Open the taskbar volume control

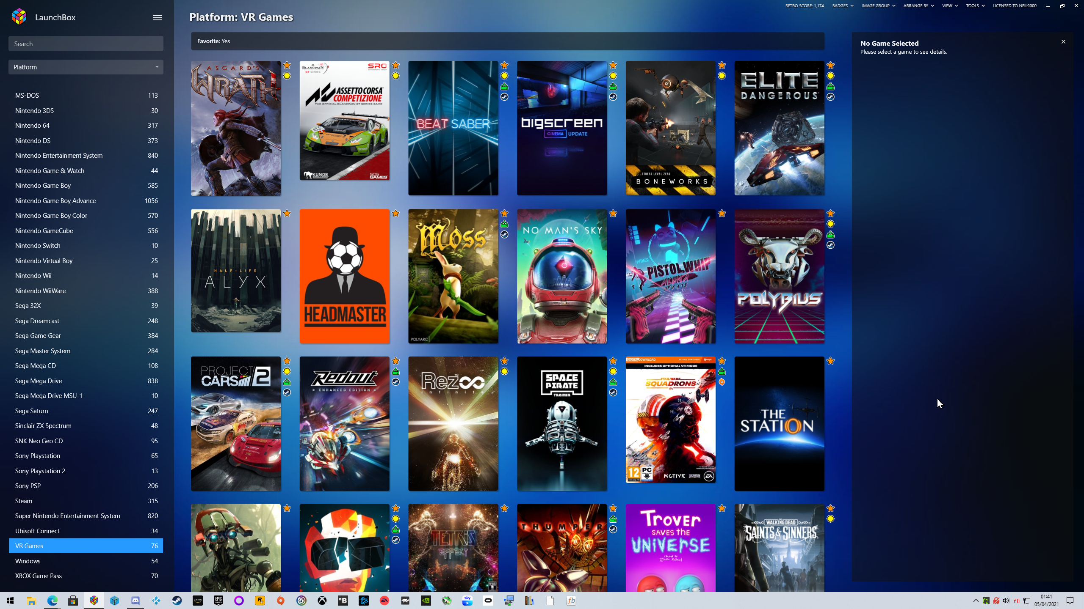click(x=1006, y=601)
